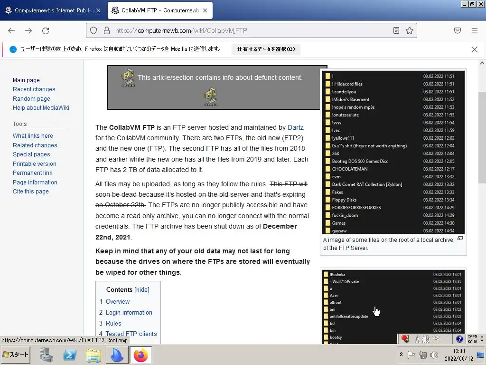
Task: Save page to Pocket
Action: (x=458, y=30)
